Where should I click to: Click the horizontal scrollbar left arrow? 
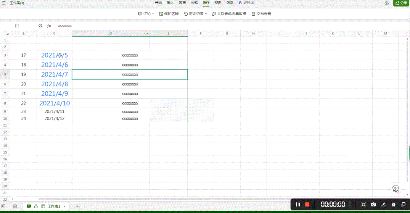(12, 199)
